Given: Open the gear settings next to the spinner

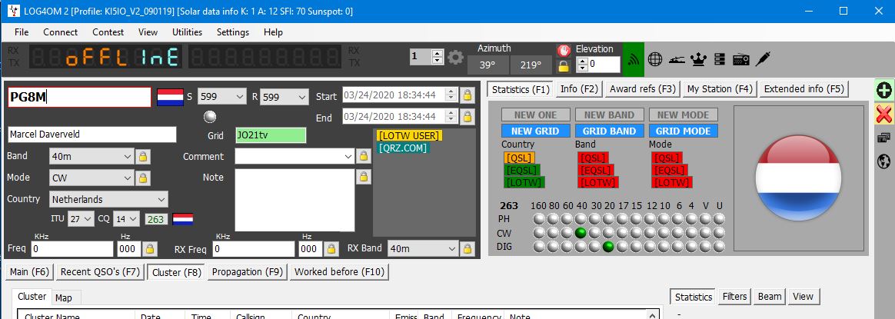Looking at the screenshot, I should (455, 57).
